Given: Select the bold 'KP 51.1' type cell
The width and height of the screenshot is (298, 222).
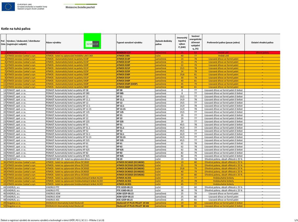Looking at the screenshot, I should pyautogui.click(x=136, y=128).
